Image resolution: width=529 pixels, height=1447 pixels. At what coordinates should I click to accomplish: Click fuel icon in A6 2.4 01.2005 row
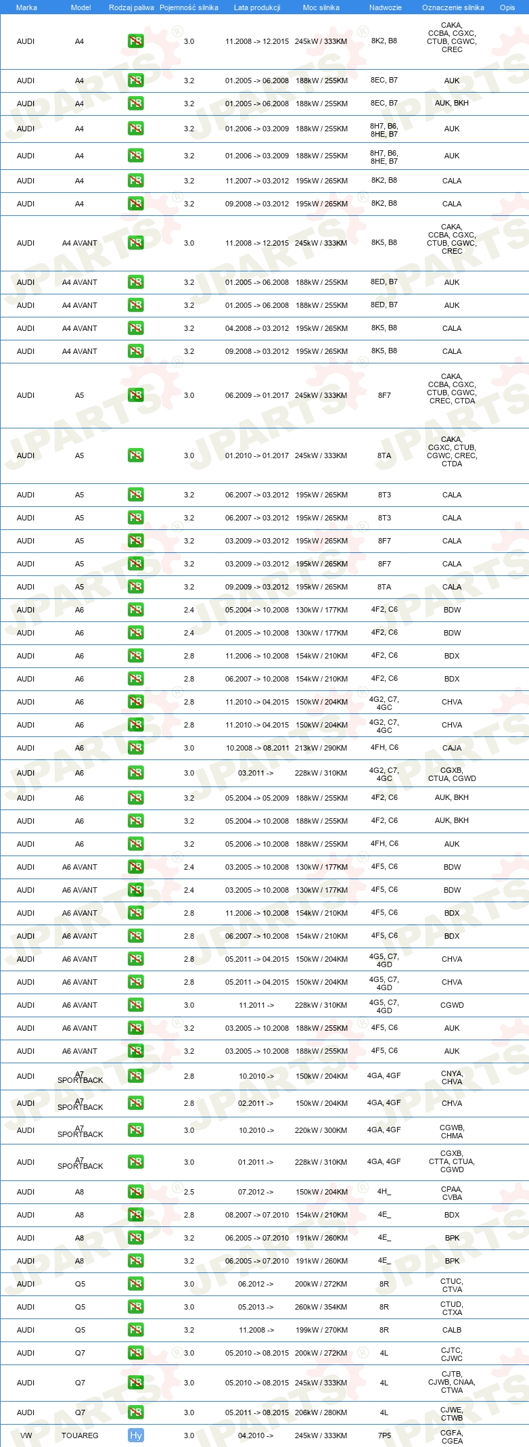pos(136,633)
